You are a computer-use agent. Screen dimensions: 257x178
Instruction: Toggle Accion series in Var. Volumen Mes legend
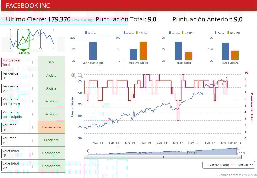90,33
